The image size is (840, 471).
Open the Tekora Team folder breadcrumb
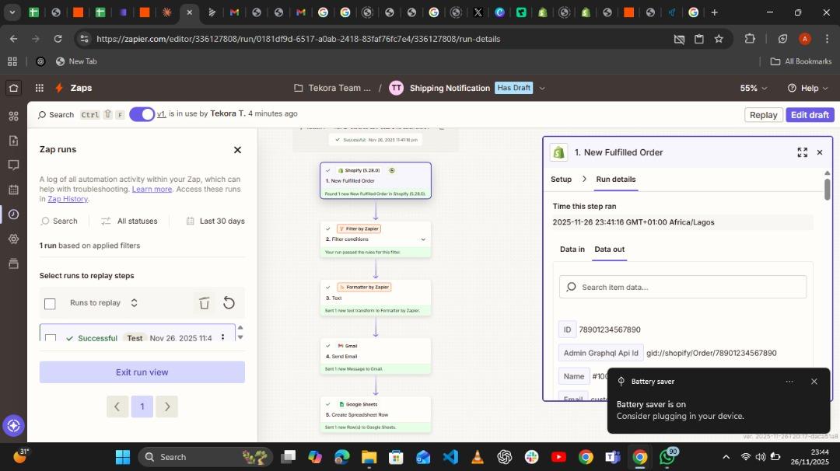pyautogui.click(x=332, y=88)
